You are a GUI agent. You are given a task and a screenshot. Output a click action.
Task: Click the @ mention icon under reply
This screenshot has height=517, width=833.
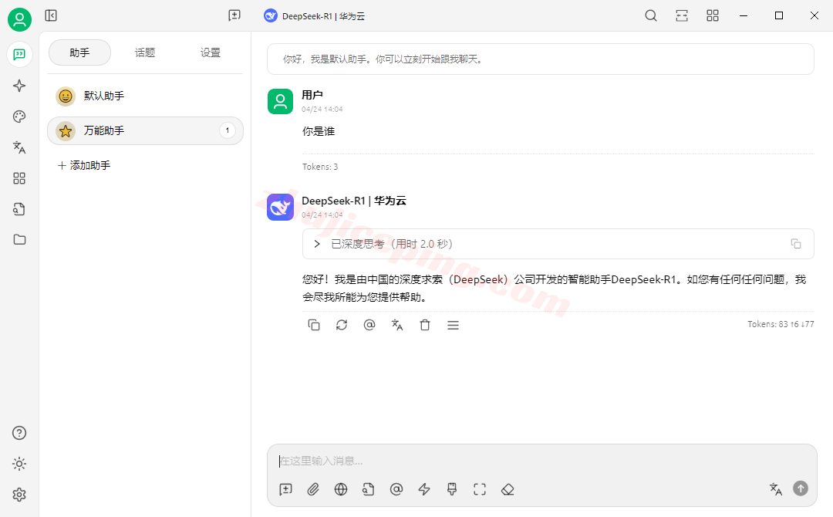point(369,325)
